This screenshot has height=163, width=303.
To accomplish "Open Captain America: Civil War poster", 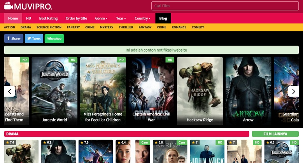I will click(x=152, y=90).
